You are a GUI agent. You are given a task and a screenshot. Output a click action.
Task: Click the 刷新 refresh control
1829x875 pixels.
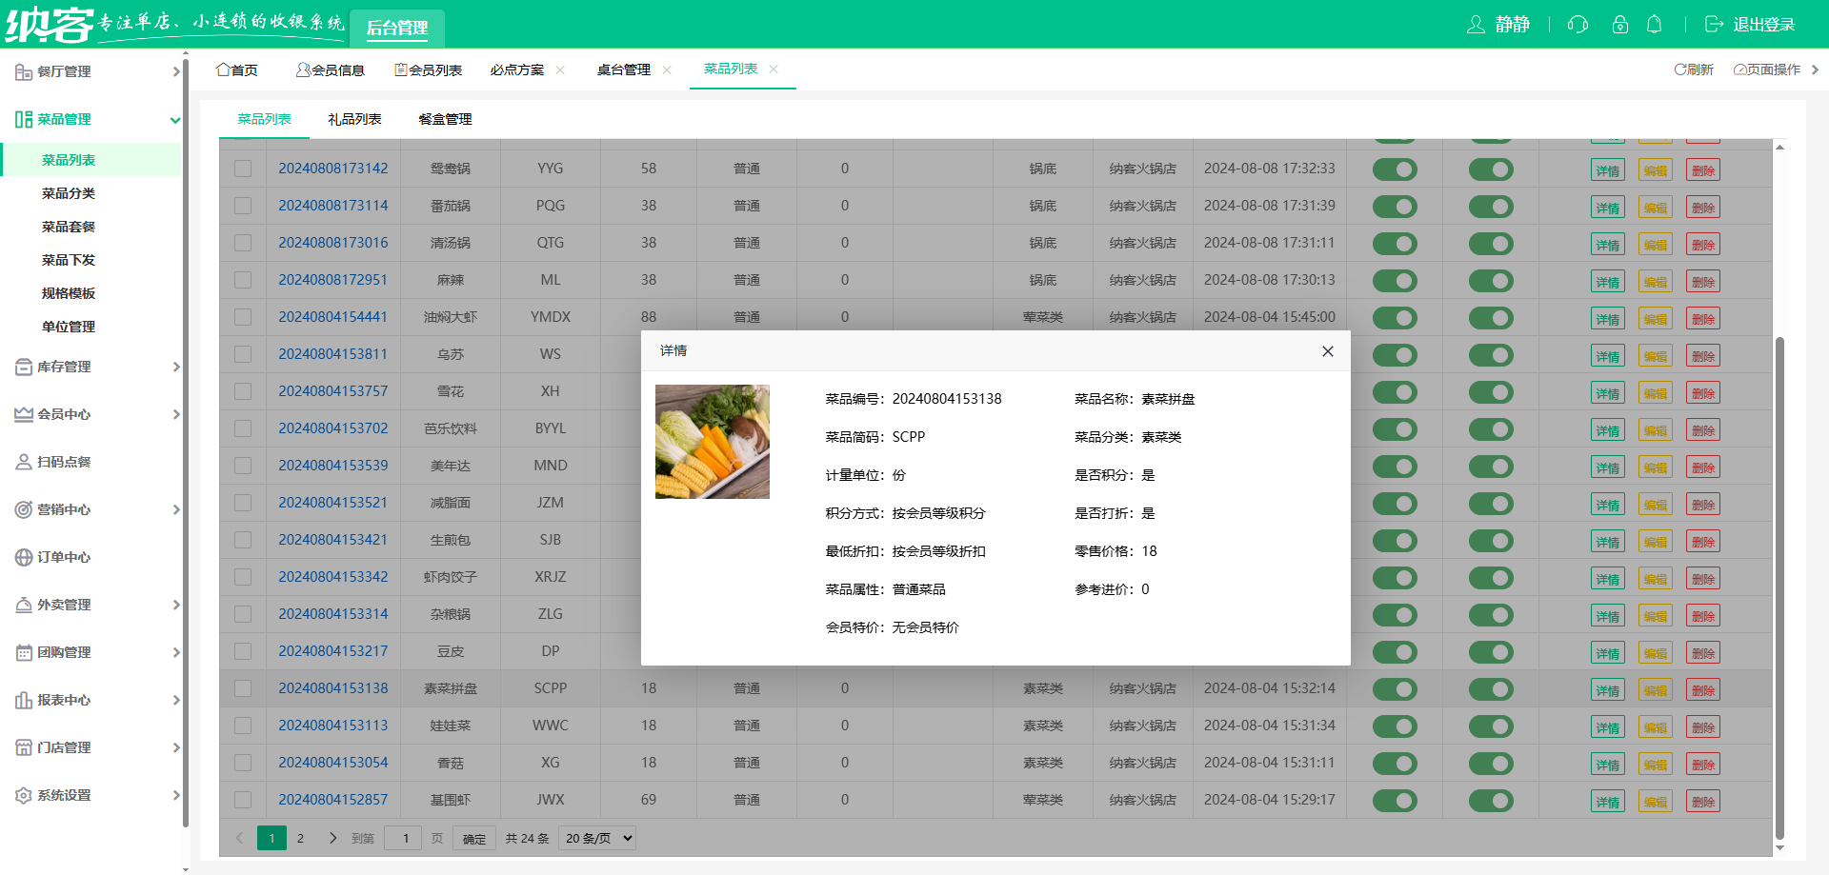[x=1692, y=69]
